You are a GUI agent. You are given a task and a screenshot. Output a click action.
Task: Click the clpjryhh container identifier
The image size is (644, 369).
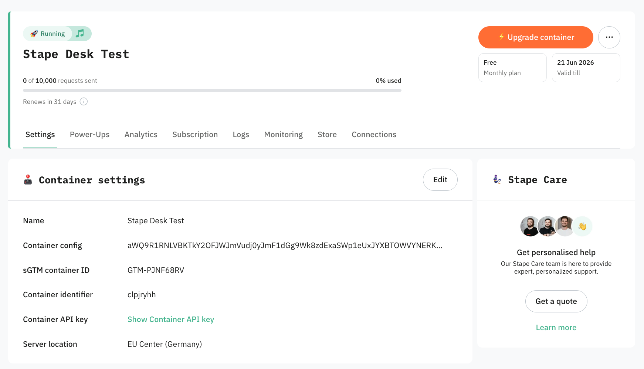142,295
